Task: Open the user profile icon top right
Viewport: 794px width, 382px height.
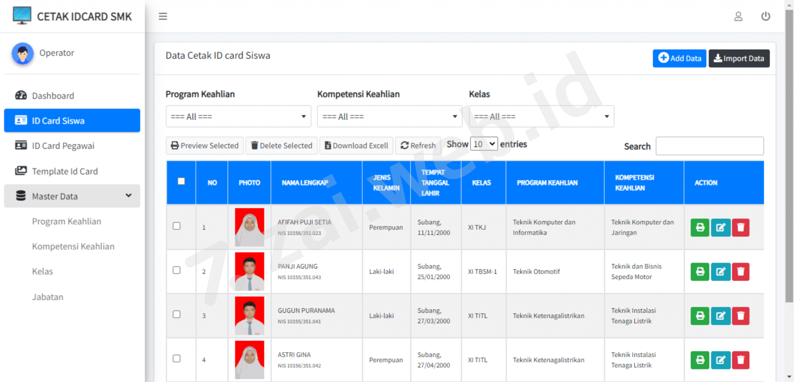Action: tap(738, 16)
